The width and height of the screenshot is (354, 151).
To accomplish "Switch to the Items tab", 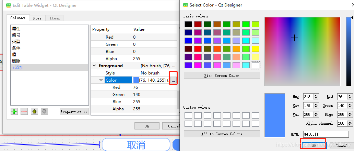I will click(x=55, y=18).
